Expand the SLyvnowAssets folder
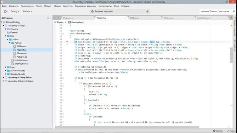Image resolution: width=237 pixels, height=133 pixels. pyautogui.click(x=6, y=71)
